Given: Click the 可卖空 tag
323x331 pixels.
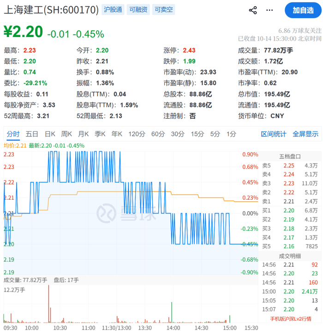Looking at the screenshot, I should click(163, 10).
